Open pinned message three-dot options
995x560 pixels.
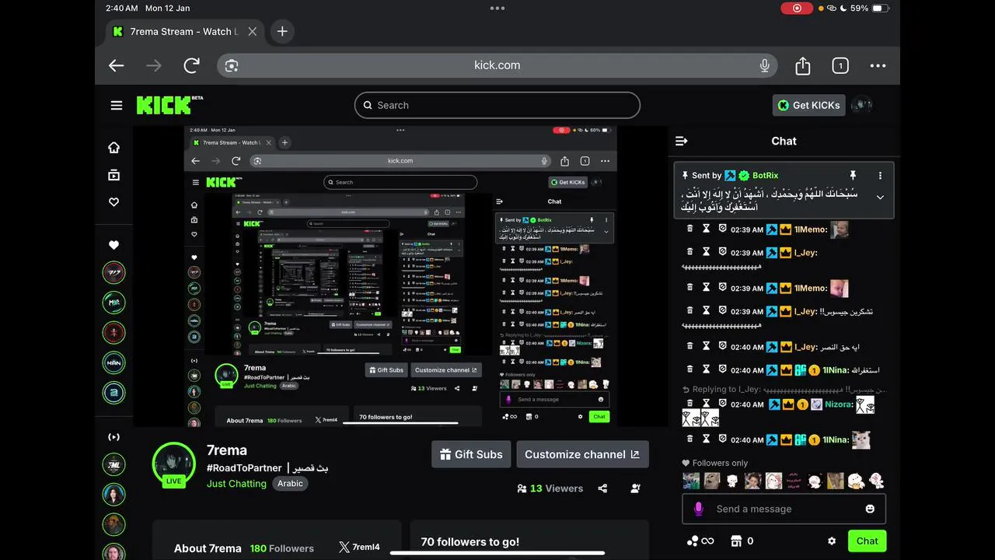click(x=880, y=176)
